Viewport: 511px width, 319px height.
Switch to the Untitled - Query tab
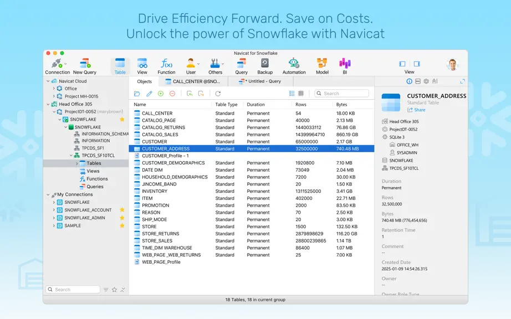(260, 81)
